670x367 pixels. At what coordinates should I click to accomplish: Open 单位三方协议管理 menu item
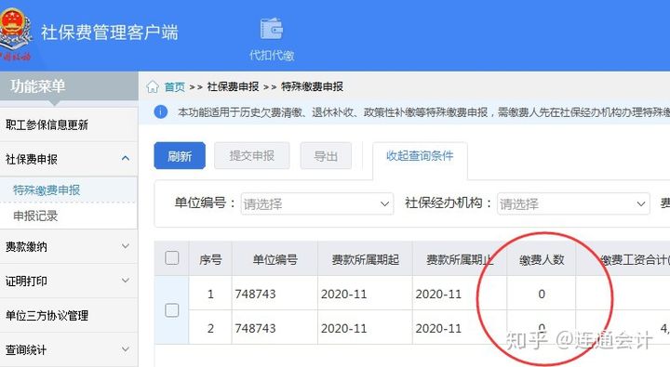click(x=69, y=315)
